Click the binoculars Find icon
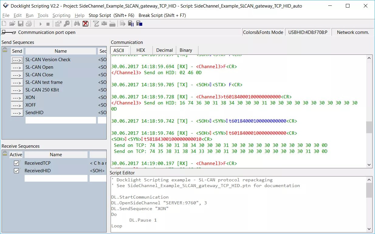 [77, 24]
